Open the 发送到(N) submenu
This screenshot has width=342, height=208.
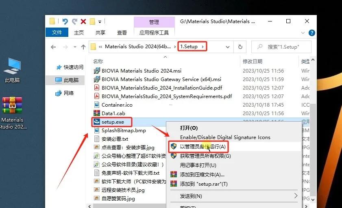pos(234,196)
